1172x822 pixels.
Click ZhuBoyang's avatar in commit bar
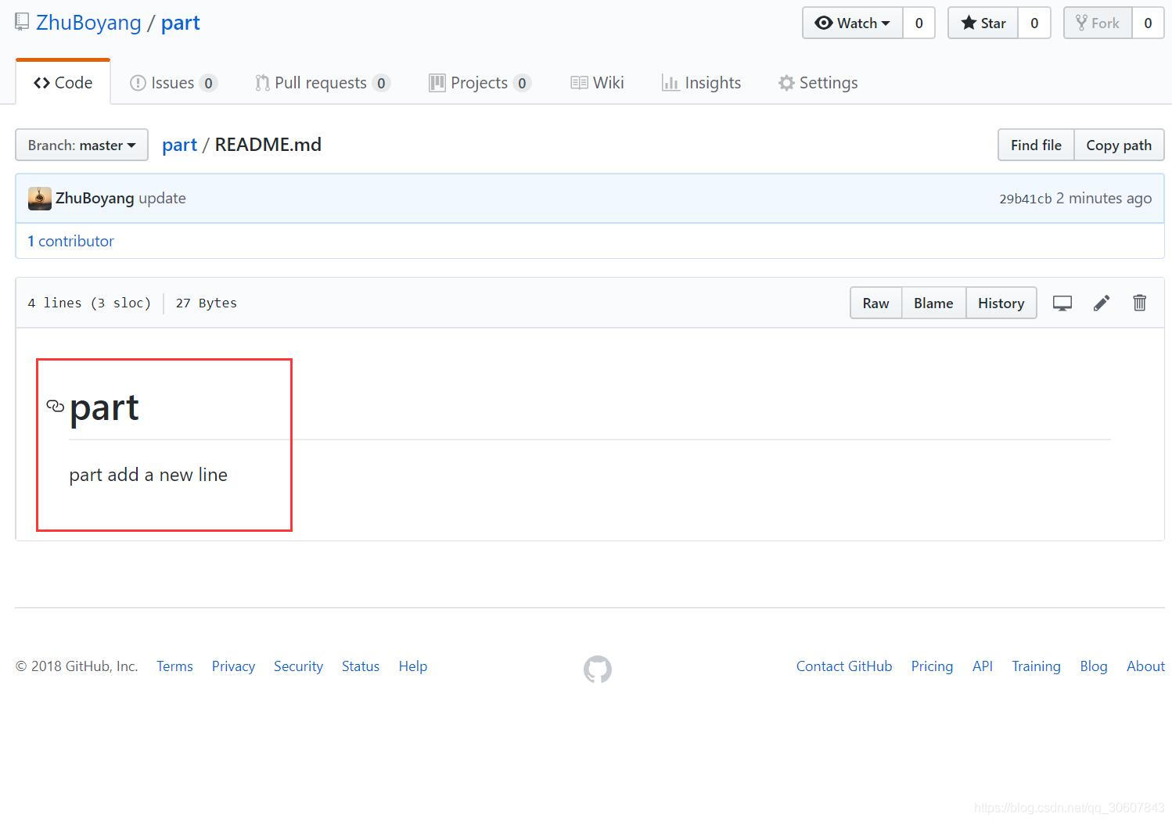[40, 199]
